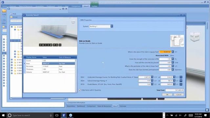Image resolution: width=210 pixels, height=118 pixels.
Task: Open quantity dropdown for Subsoil Drainage Piping
Action: [152, 81]
